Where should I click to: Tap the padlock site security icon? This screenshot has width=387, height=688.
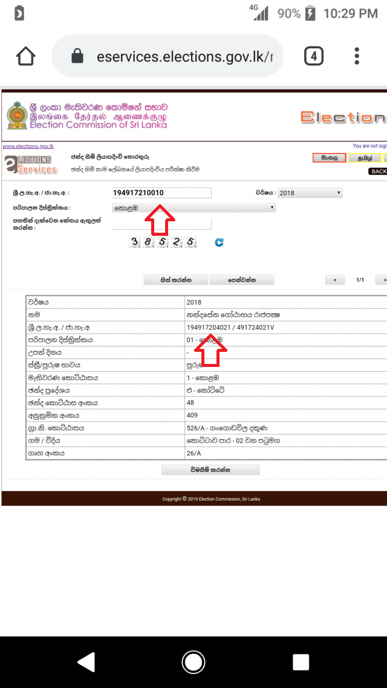pos(77,56)
